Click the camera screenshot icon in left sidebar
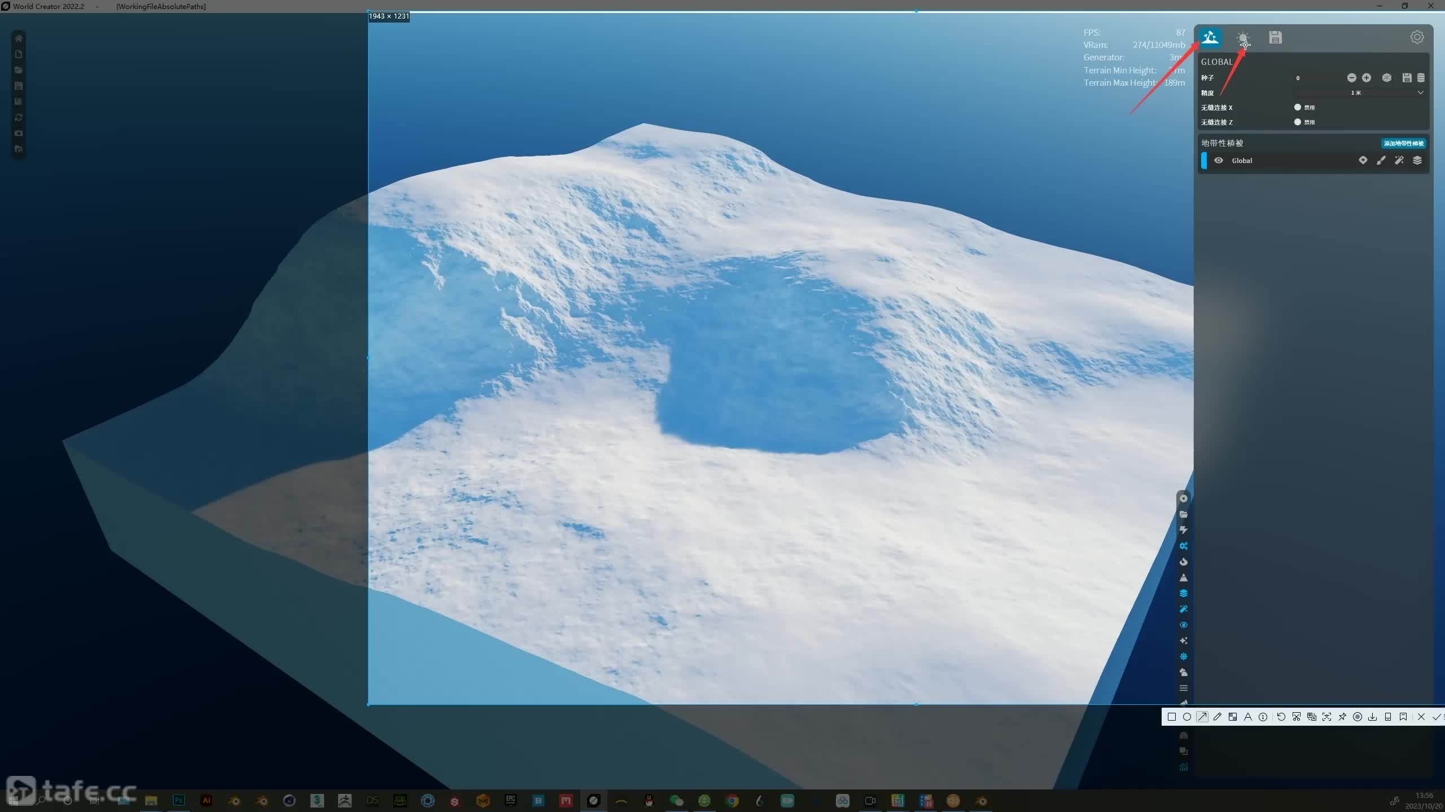Viewport: 1445px width, 812px height. (19, 133)
